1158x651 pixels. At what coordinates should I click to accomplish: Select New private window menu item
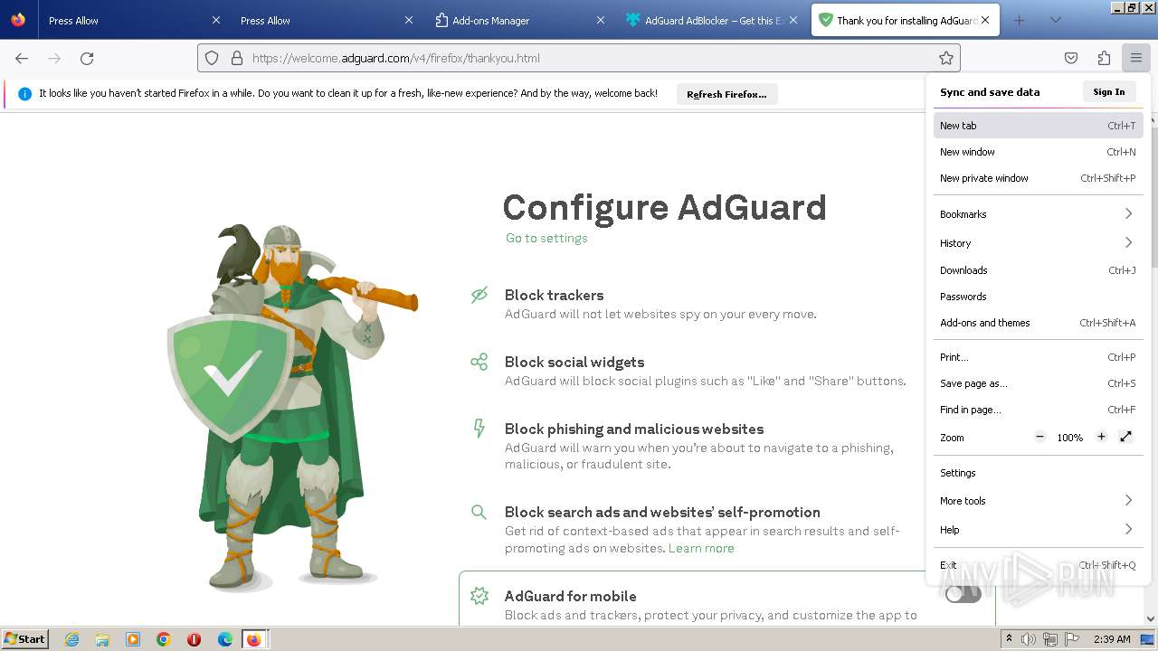point(1038,178)
